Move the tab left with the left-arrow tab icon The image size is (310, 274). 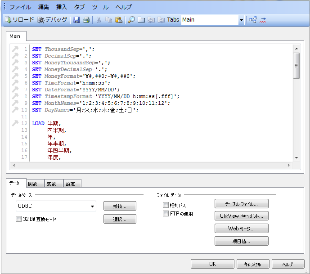[x=151, y=20]
